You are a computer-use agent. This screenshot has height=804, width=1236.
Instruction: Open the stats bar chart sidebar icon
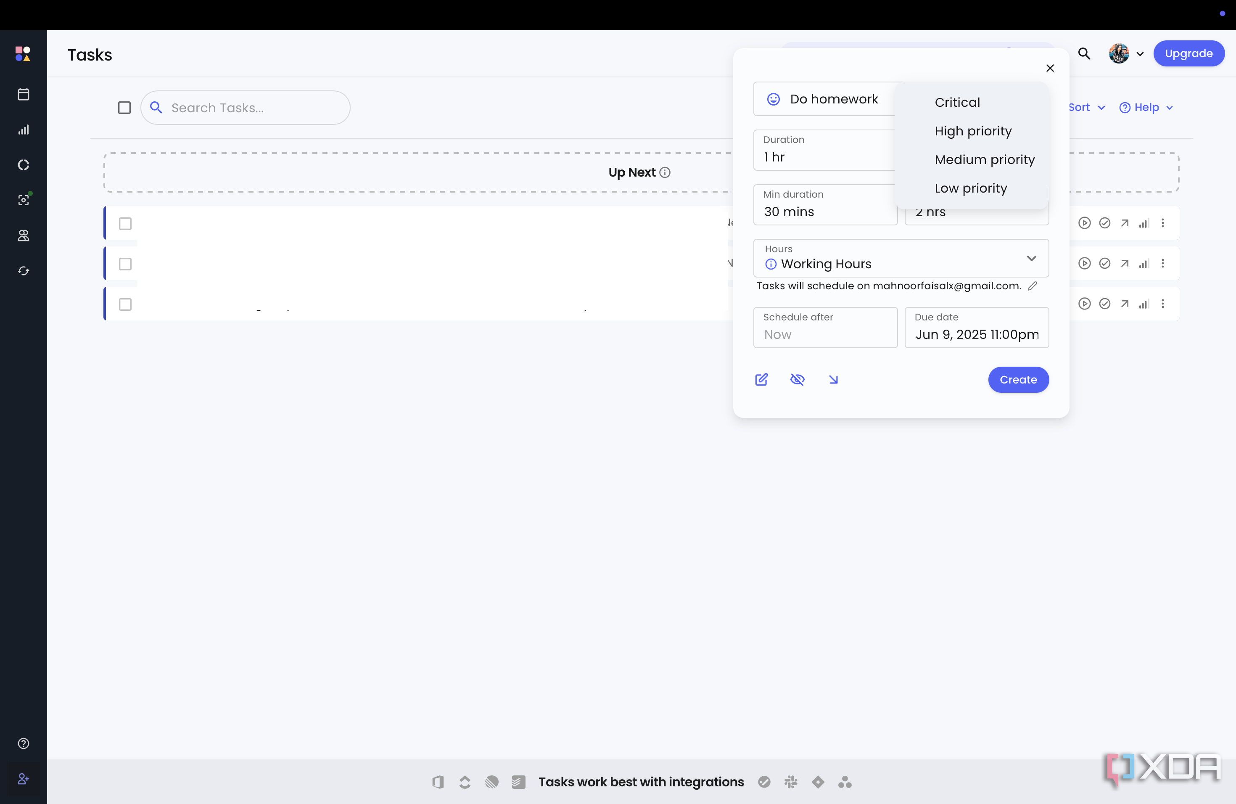(24, 130)
